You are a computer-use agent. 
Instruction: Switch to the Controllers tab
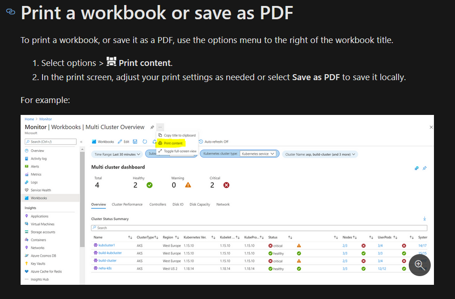click(x=158, y=204)
